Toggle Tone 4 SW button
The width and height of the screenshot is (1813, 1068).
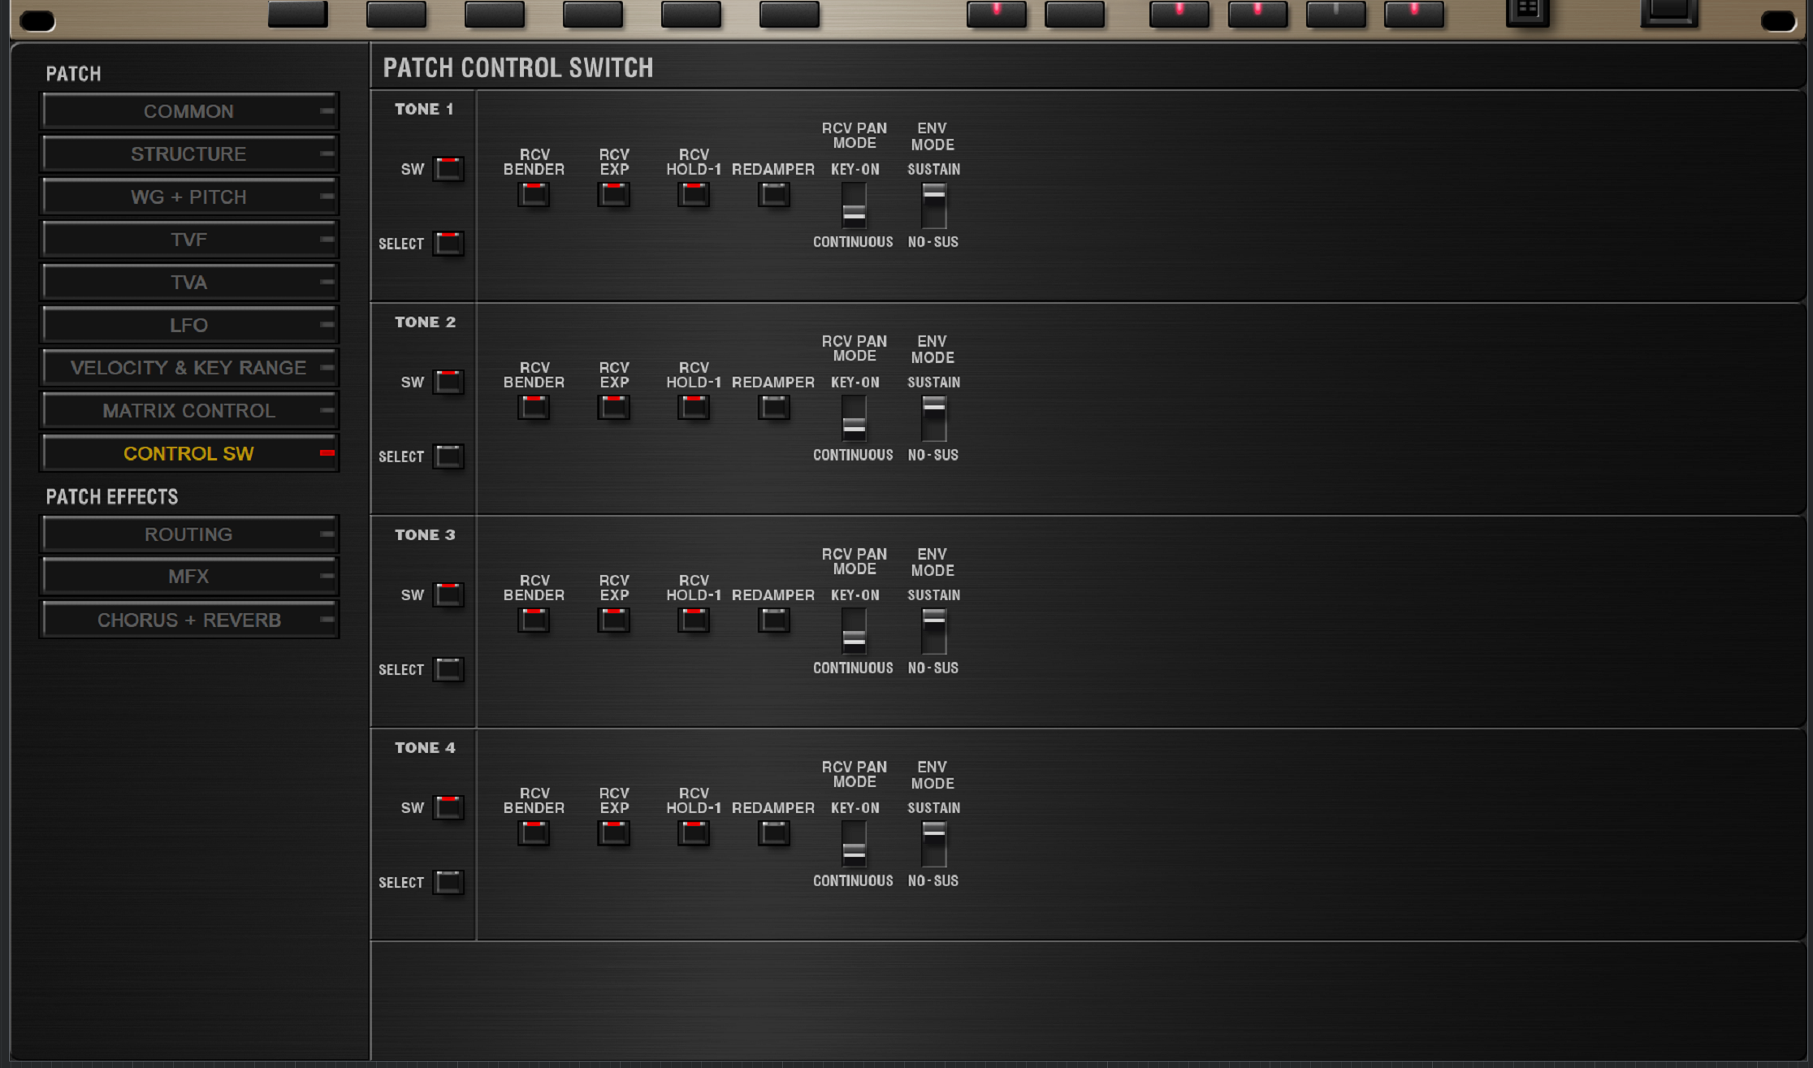[x=448, y=807]
